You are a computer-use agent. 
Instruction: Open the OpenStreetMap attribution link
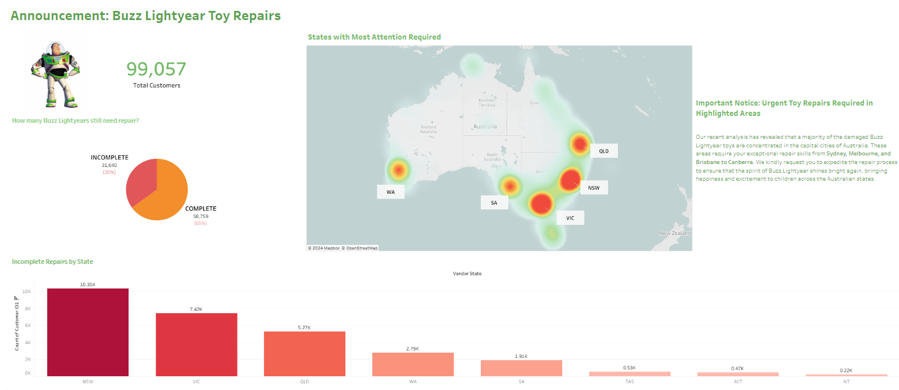pyautogui.click(x=360, y=248)
